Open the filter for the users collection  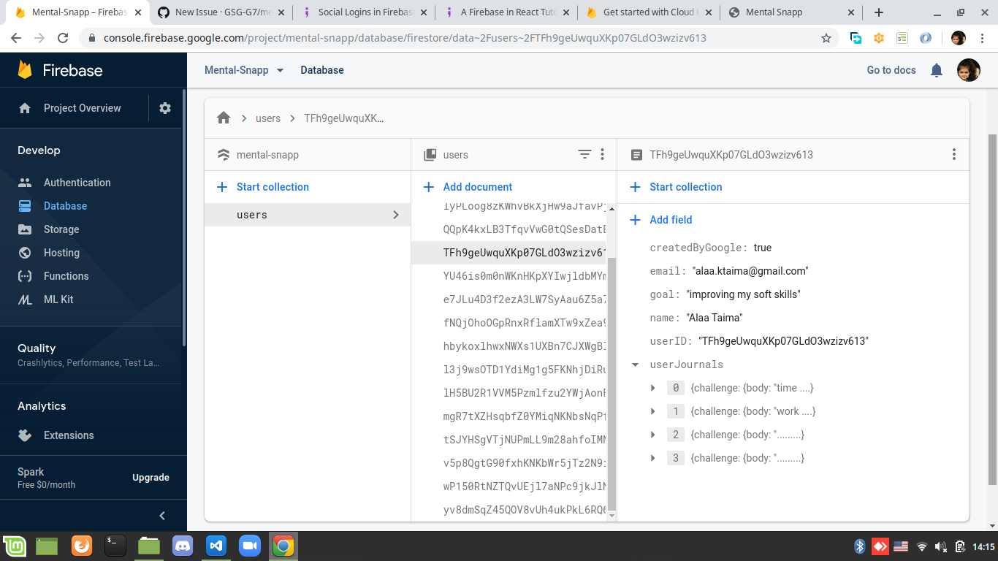click(584, 154)
